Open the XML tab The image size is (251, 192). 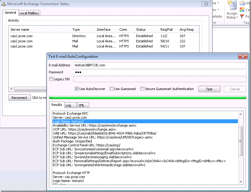coord(83,105)
